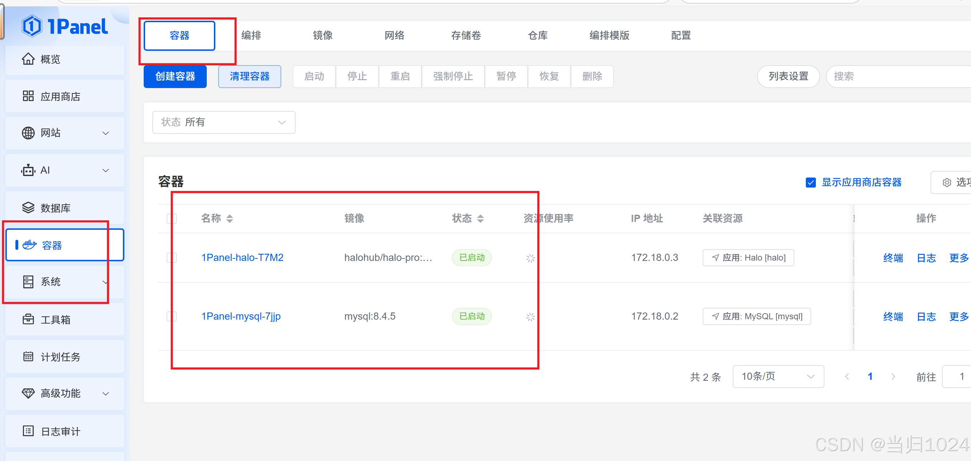Click the 清理容器 button
This screenshot has width=971, height=461.
(x=249, y=77)
